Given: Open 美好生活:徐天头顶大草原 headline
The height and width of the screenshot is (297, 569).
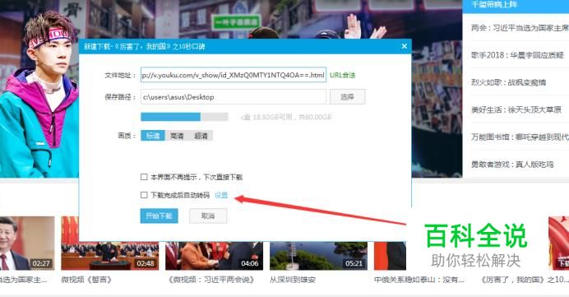Looking at the screenshot, I should [516, 109].
